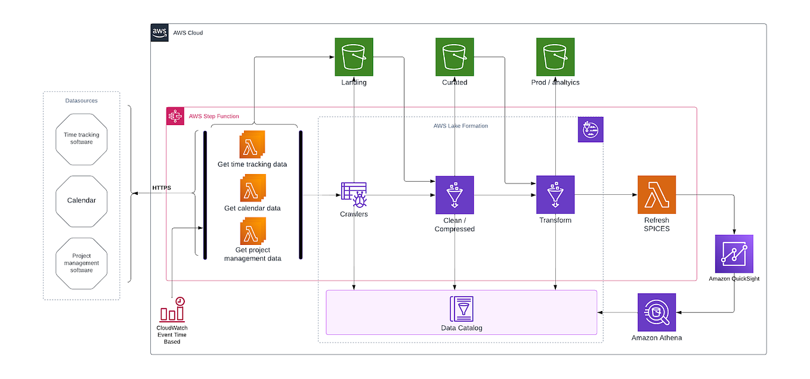The height and width of the screenshot is (379, 810).
Task: Select the Transform Glue job icon
Action: 555,195
